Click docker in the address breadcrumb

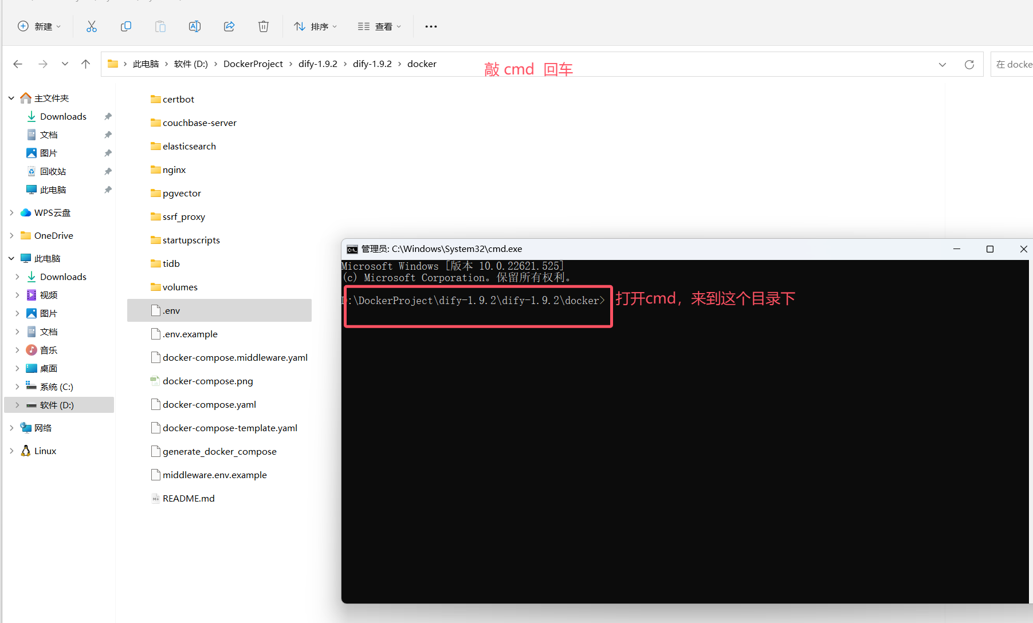422,64
